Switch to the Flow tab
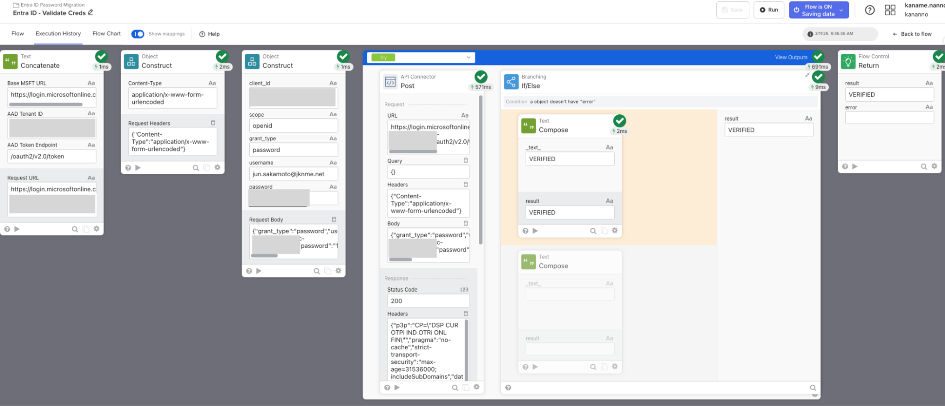Image resolution: width=945 pixels, height=406 pixels. tap(17, 34)
